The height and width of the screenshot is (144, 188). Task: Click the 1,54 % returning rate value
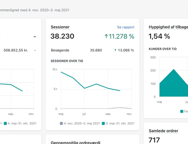click(159, 36)
